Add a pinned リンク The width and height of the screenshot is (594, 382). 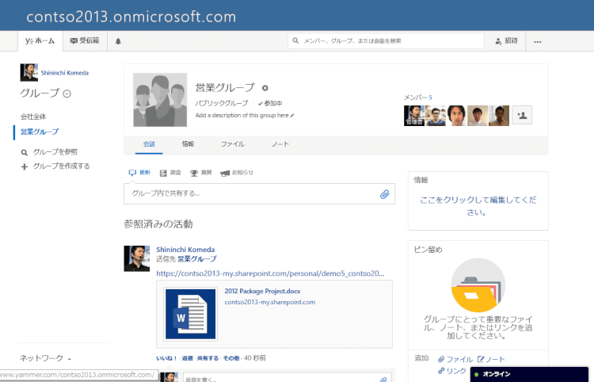[452, 371]
